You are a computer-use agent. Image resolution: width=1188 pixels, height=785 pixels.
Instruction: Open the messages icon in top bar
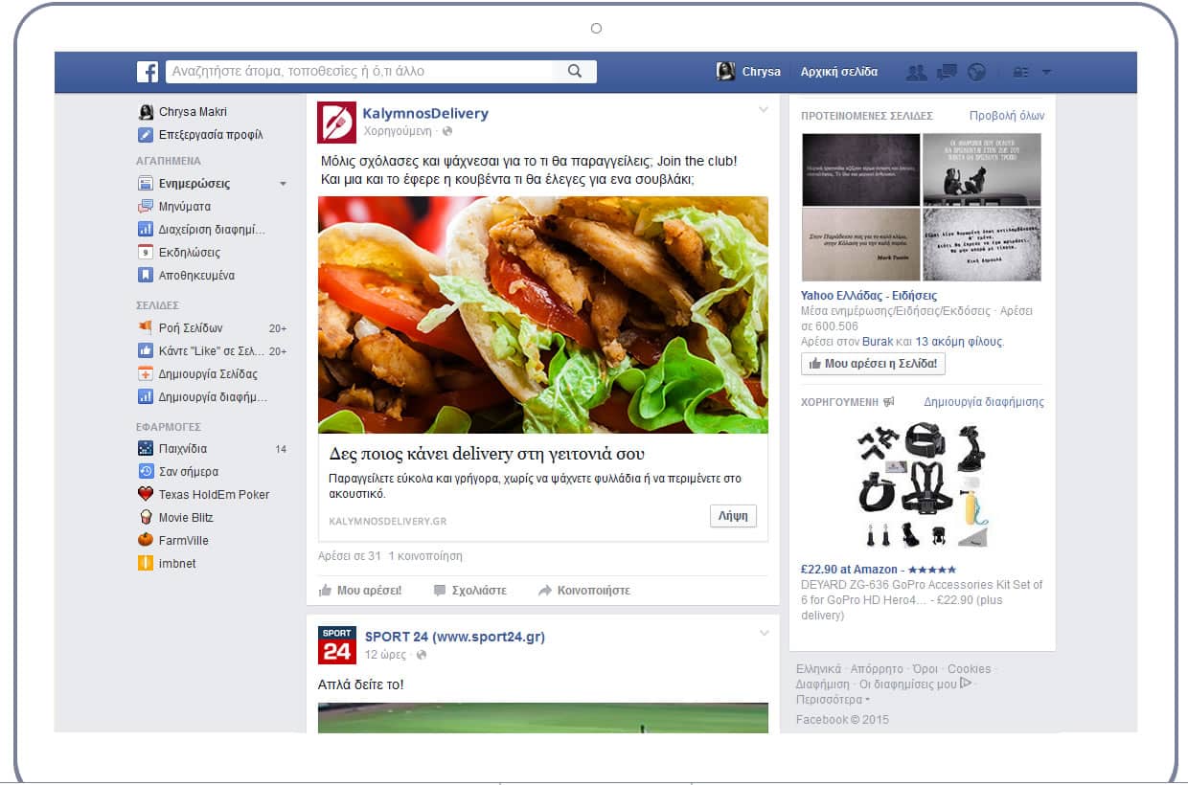tap(947, 72)
